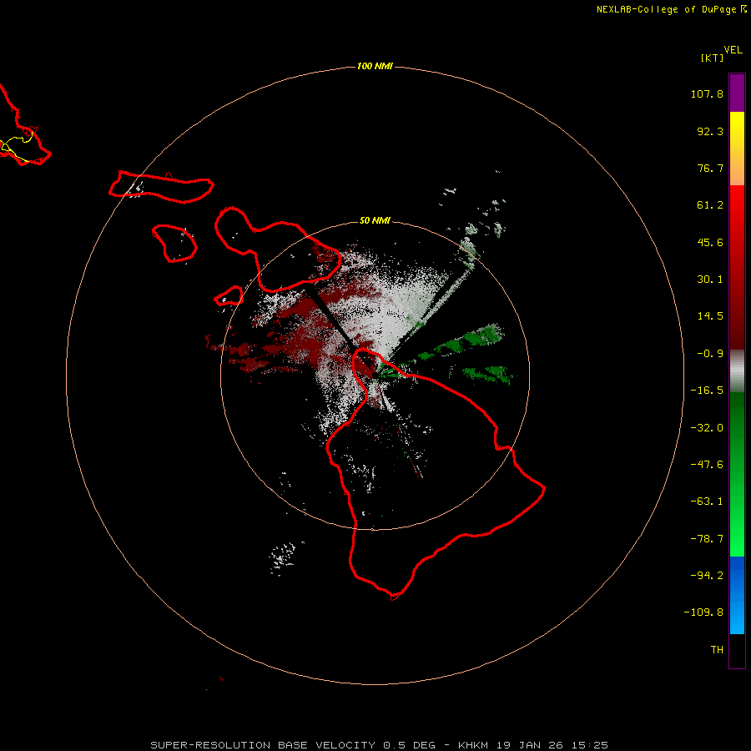
Task: Pick the gray near-zero segment of the color bar
Action: click(x=737, y=371)
